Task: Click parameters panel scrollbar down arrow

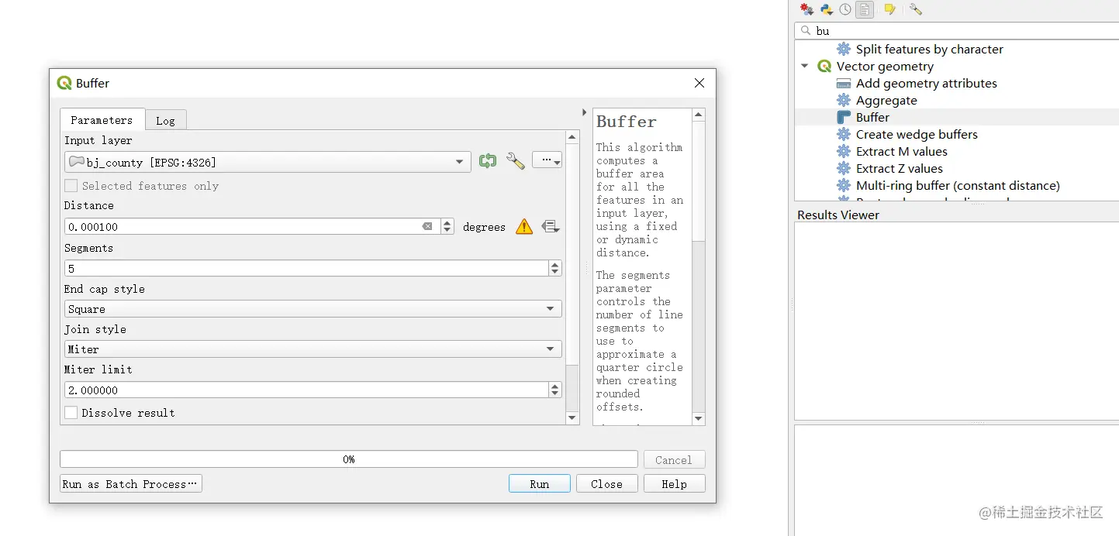Action: (x=572, y=418)
